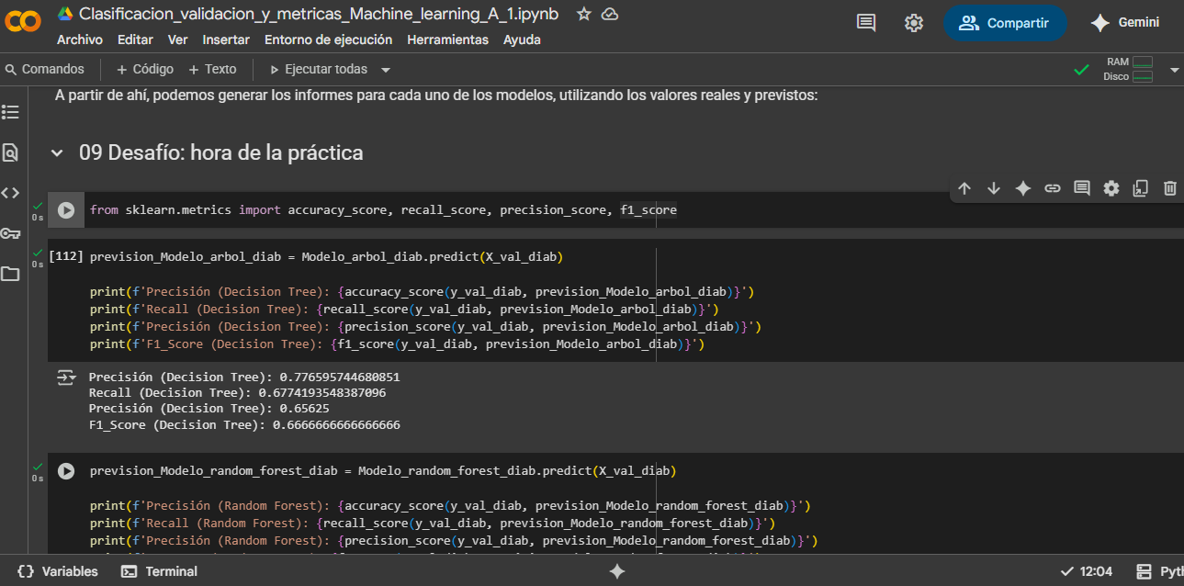Open the Comandos search palette
1184x586 pixels.
(x=45, y=69)
